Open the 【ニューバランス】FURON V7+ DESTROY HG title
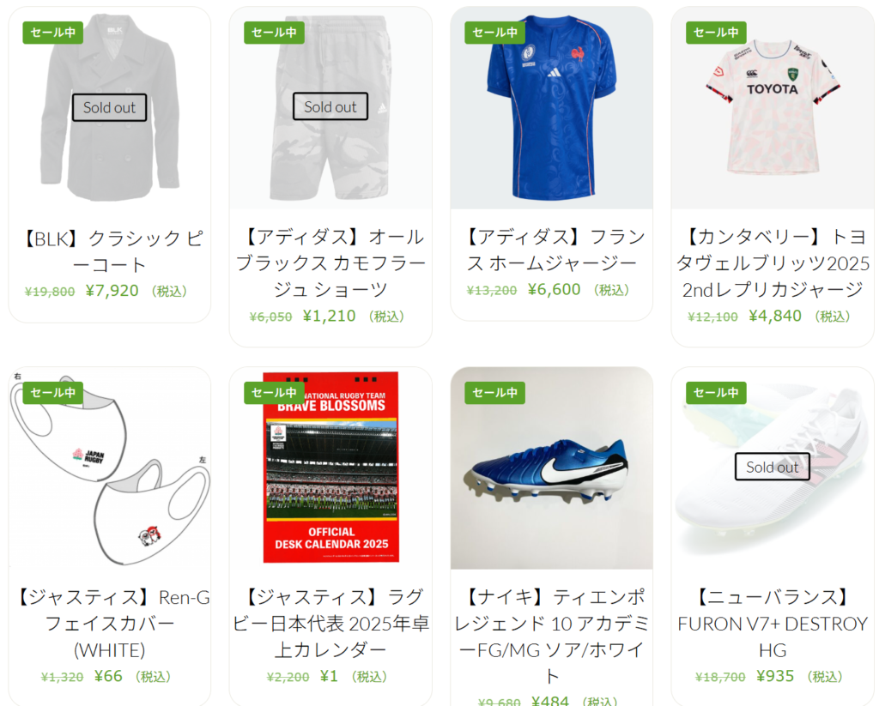Image resolution: width=879 pixels, height=706 pixels. (773, 624)
